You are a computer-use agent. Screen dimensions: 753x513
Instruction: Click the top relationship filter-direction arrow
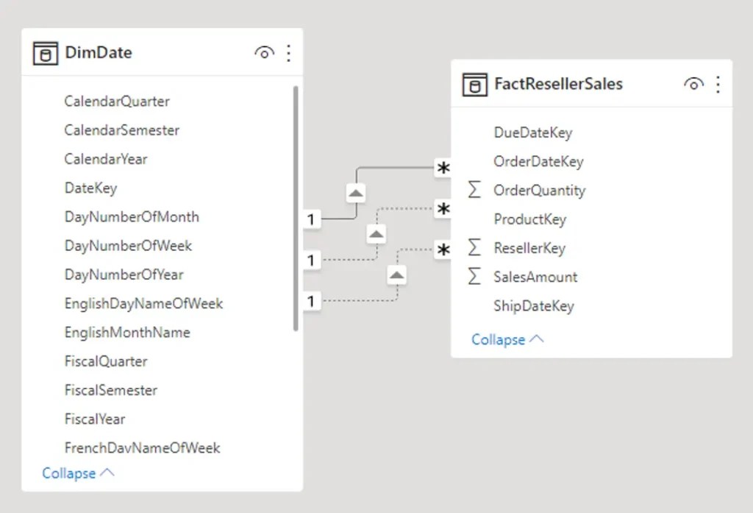(354, 192)
